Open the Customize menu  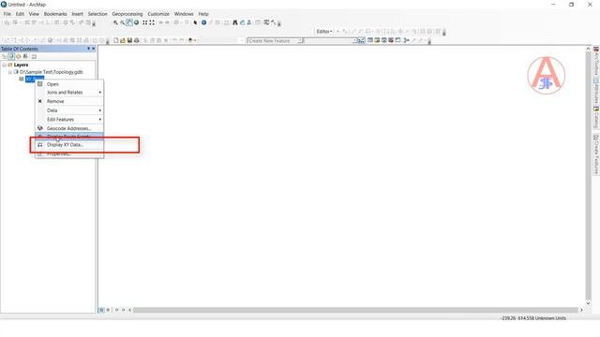[x=158, y=14]
